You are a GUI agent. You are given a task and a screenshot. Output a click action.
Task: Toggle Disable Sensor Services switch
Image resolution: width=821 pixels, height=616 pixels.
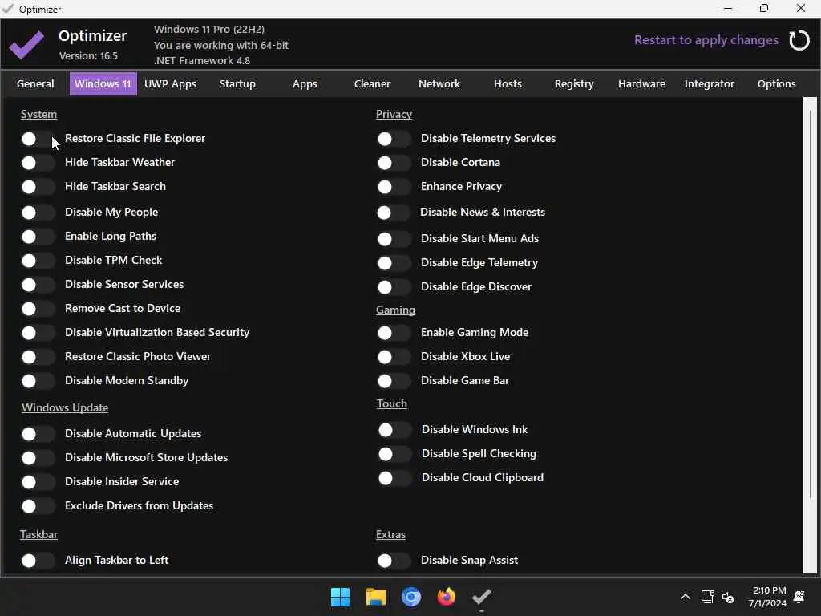click(x=38, y=285)
